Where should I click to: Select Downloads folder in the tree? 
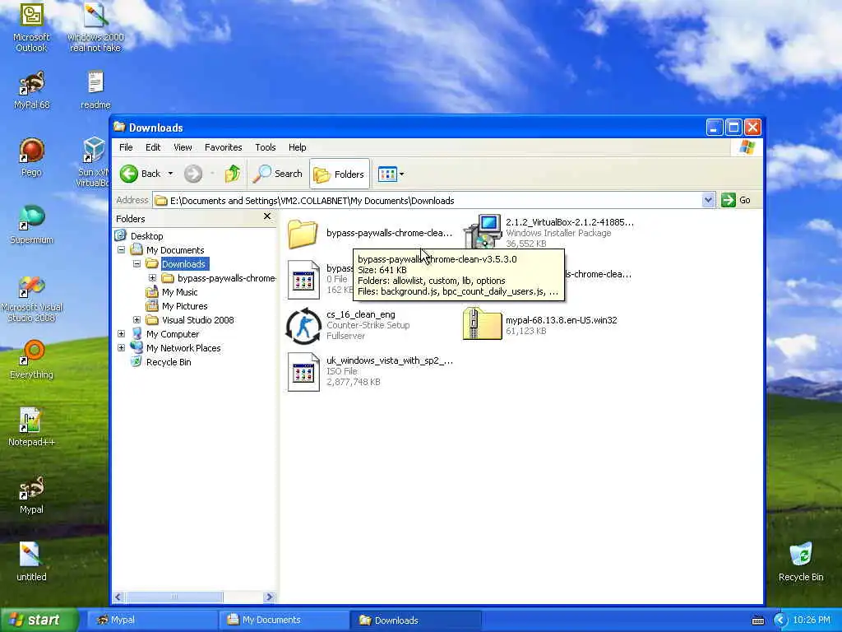tap(183, 264)
